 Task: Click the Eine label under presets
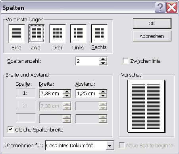(16, 48)
